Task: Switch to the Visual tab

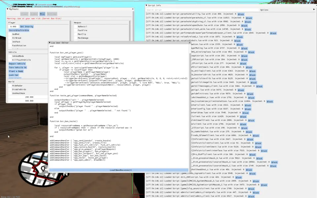Action: [x=24, y=14]
